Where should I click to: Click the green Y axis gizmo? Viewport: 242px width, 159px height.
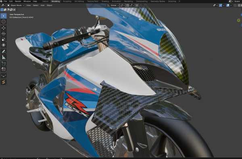[239, 20]
